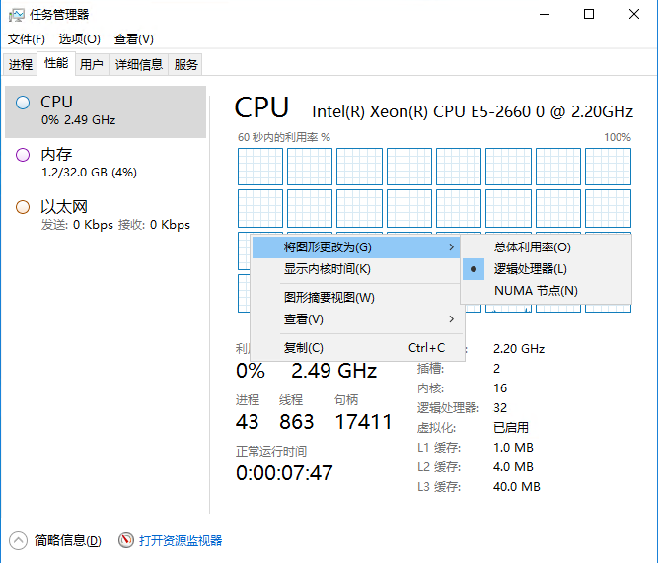This screenshot has width=658, height=563.
Task: Open 打开资源监视器 link
Action: pyautogui.click(x=181, y=540)
